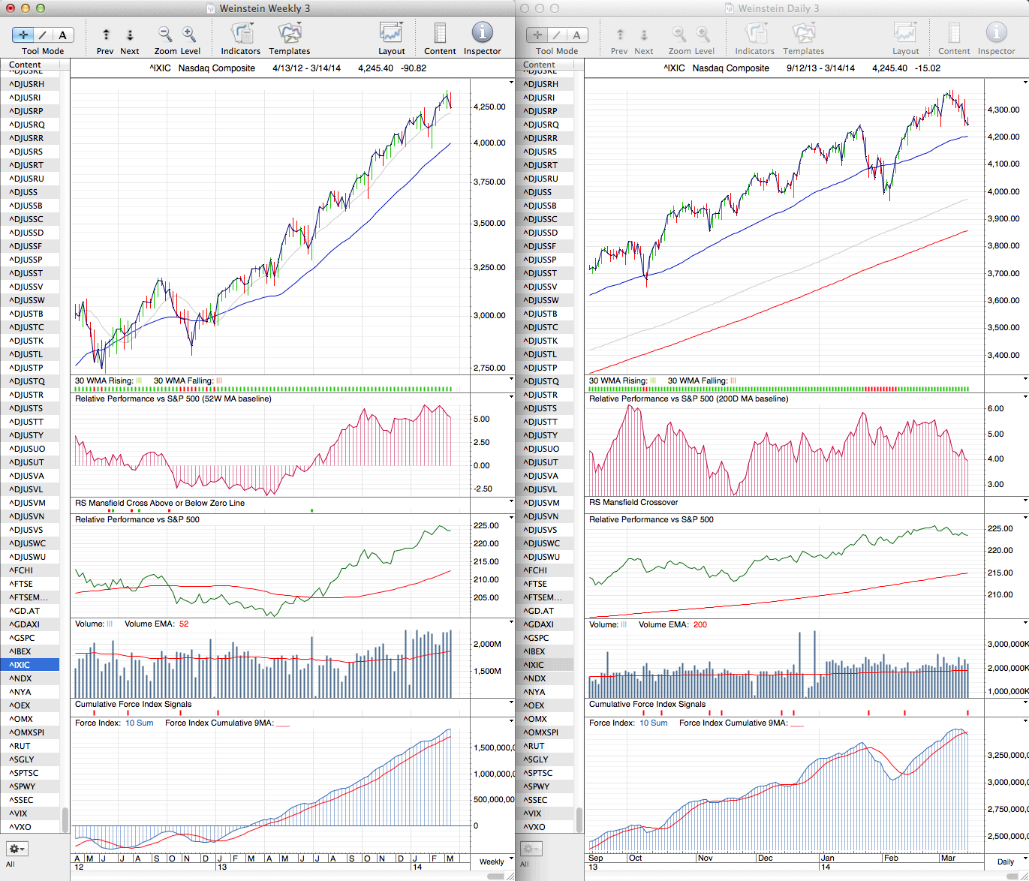This screenshot has height=881, width=1029.
Task: Select ^GDAXI in Weekly symbol list
Action: 30,624
